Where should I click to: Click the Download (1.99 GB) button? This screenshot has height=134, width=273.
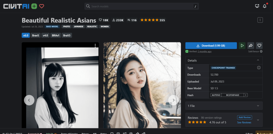point(211,46)
